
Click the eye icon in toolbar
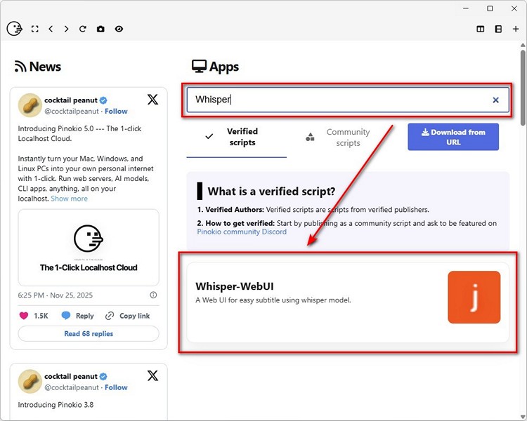119,29
